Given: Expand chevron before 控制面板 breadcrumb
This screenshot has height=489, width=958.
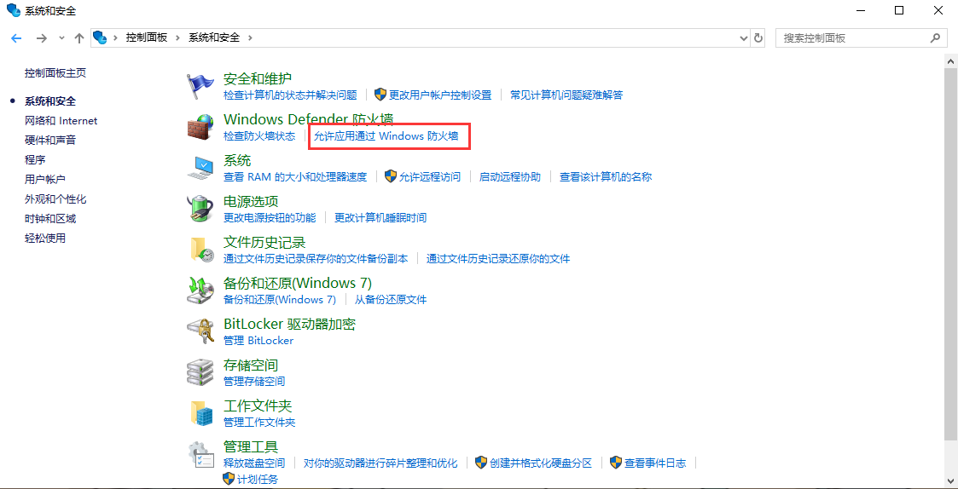Looking at the screenshot, I should coord(115,37).
